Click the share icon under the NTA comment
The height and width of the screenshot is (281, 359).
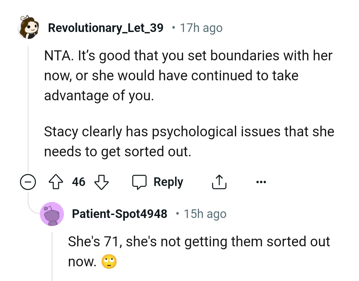tap(219, 182)
